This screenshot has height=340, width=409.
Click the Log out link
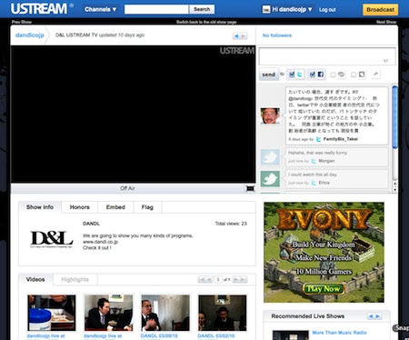click(327, 10)
